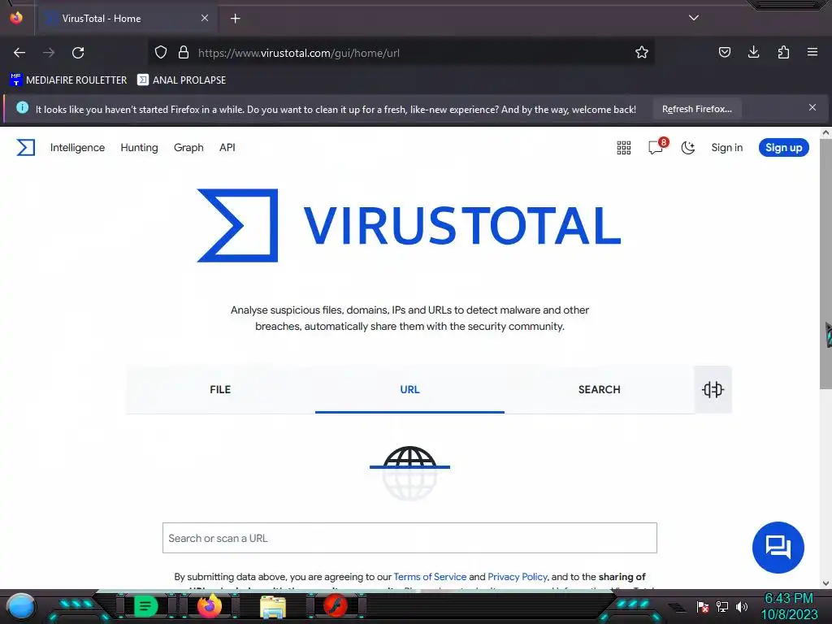
Task: Click the page vertical scrollbar thumb
Action: (825, 264)
